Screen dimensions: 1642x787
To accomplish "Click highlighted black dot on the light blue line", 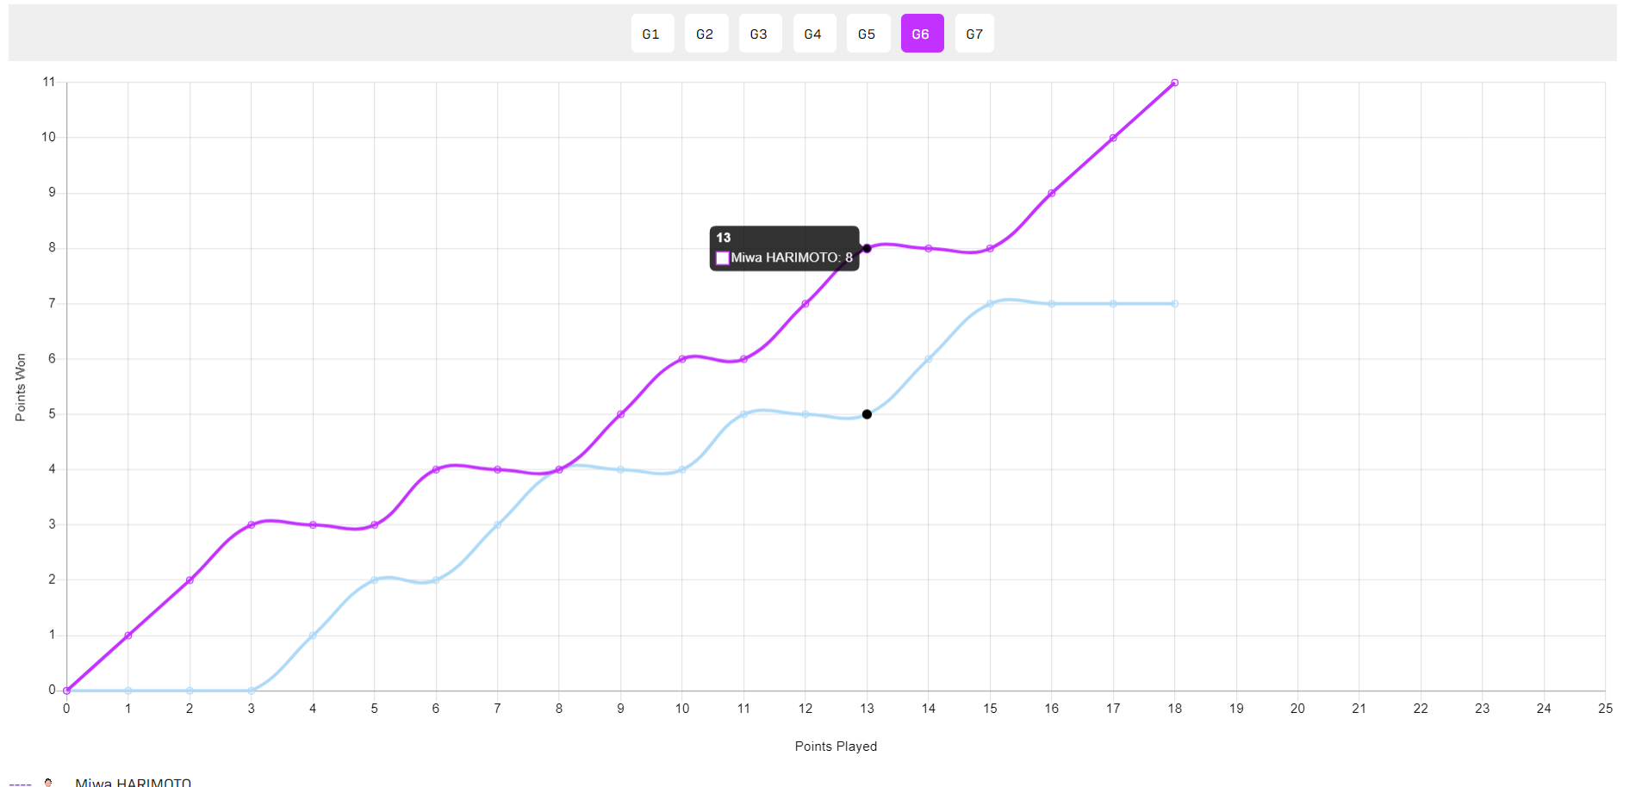I will coord(867,414).
